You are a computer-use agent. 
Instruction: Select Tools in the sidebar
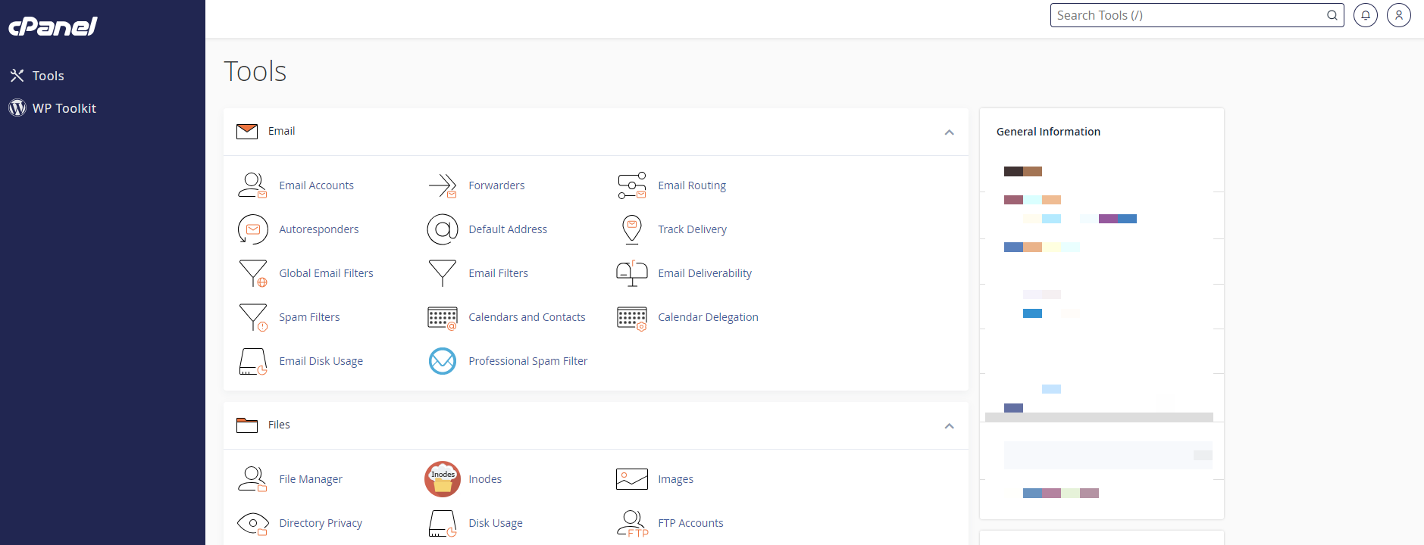coord(48,76)
